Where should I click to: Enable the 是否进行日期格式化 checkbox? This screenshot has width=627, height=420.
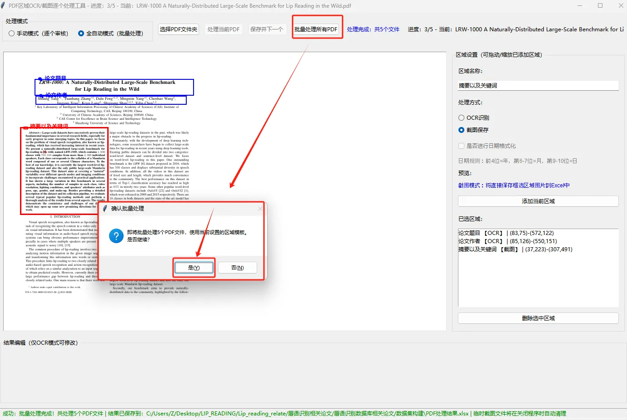[x=462, y=145]
